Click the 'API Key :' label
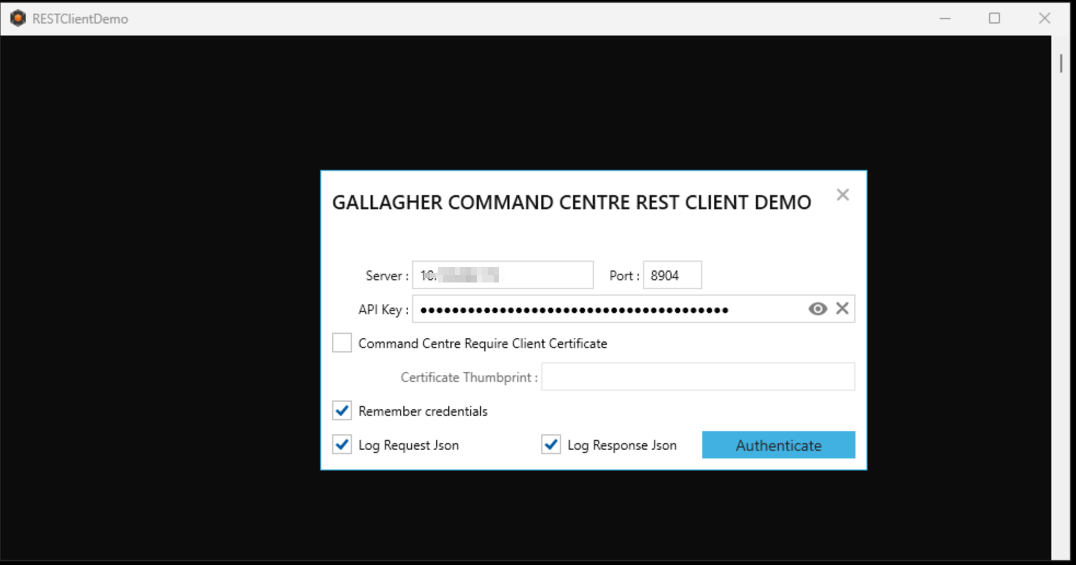 [x=383, y=309]
